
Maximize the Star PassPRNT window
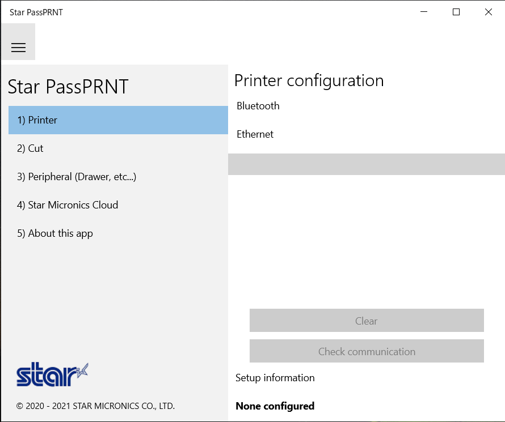[x=456, y=11]
